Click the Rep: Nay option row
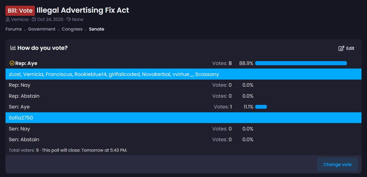 pyautogui.click(x=19, y=85)
